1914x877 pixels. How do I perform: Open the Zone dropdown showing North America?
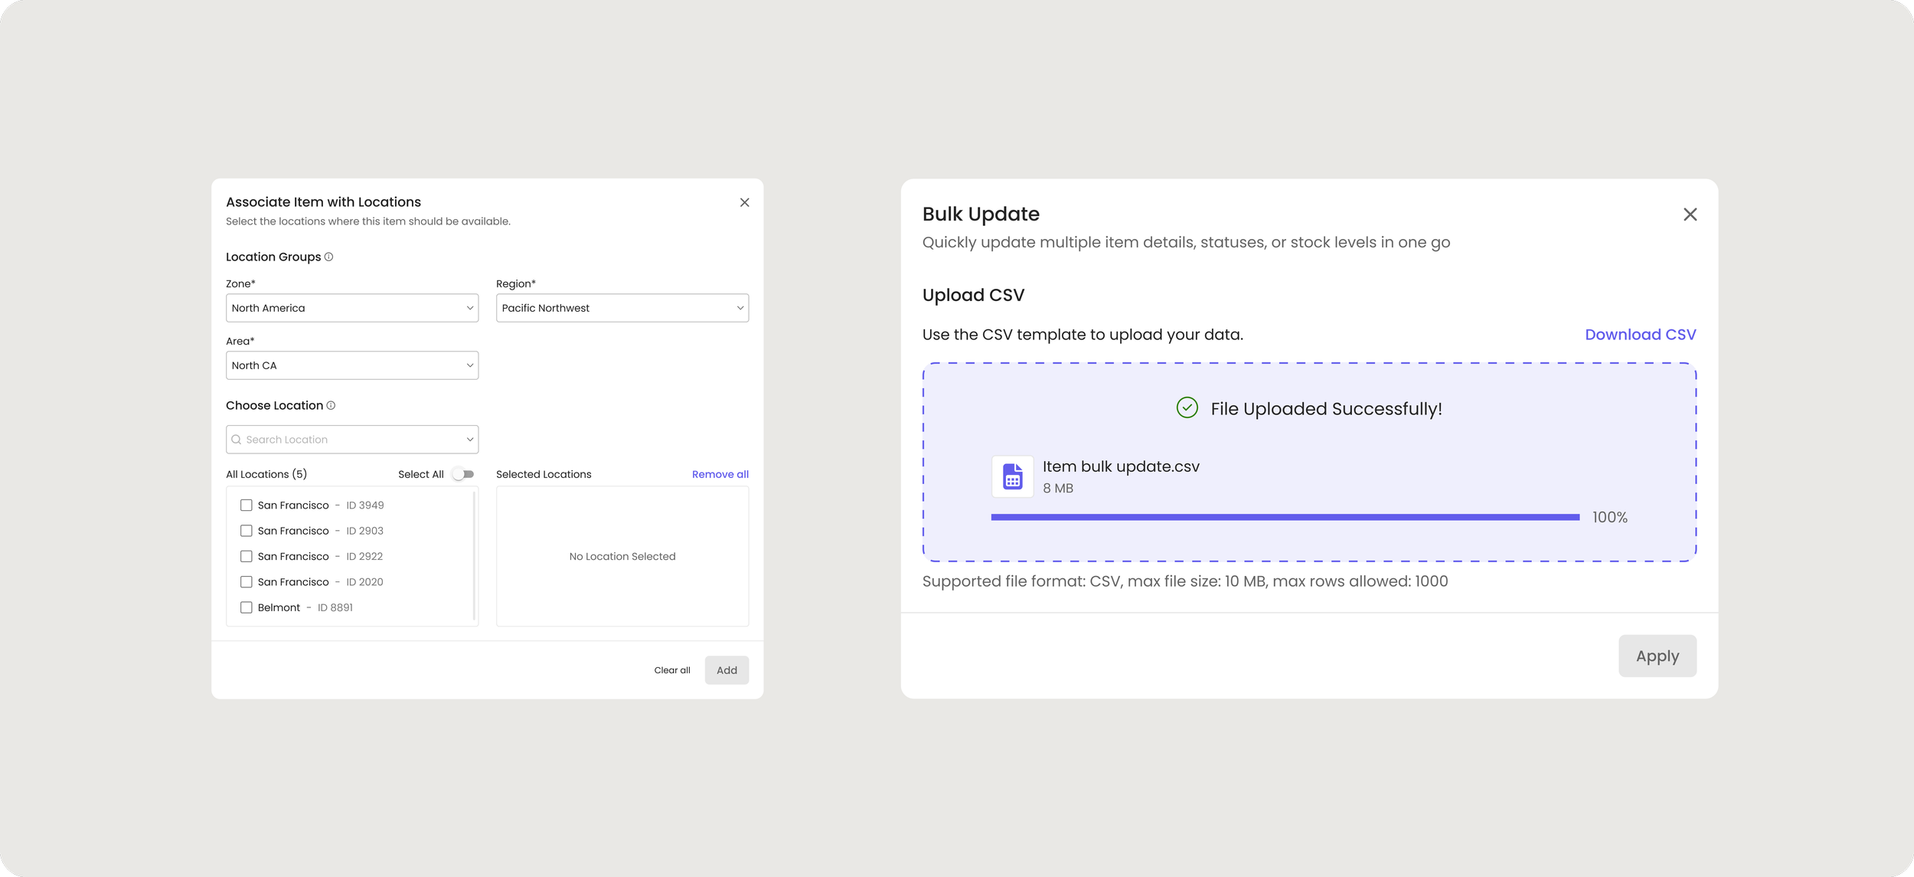coord(352,308)
